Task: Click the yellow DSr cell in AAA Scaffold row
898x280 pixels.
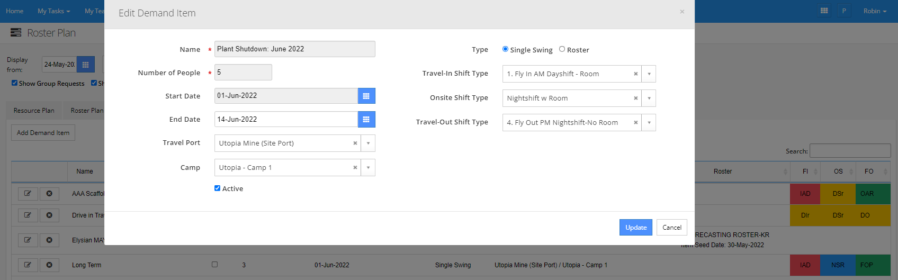Action: point(838,194)
